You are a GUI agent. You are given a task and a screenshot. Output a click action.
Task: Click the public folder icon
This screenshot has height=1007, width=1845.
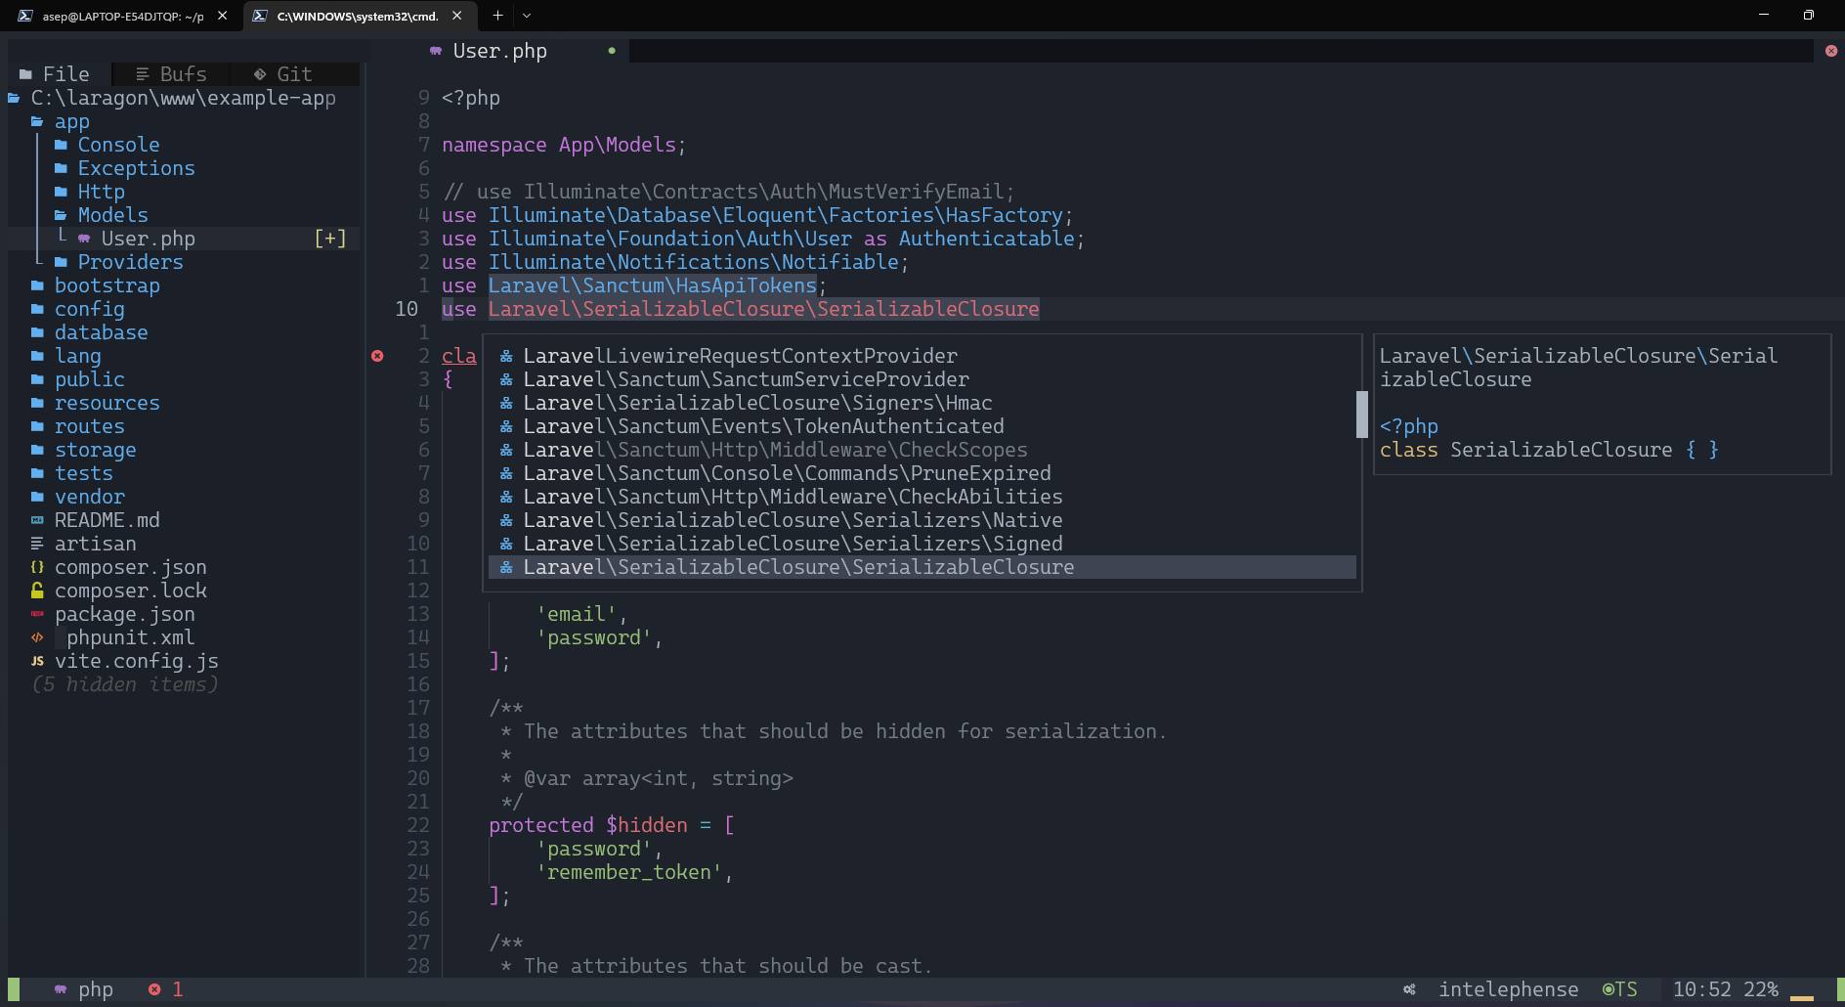37,379
